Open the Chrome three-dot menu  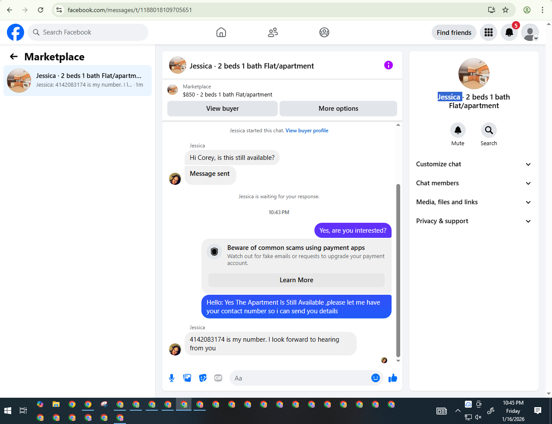tap(543, 10)
